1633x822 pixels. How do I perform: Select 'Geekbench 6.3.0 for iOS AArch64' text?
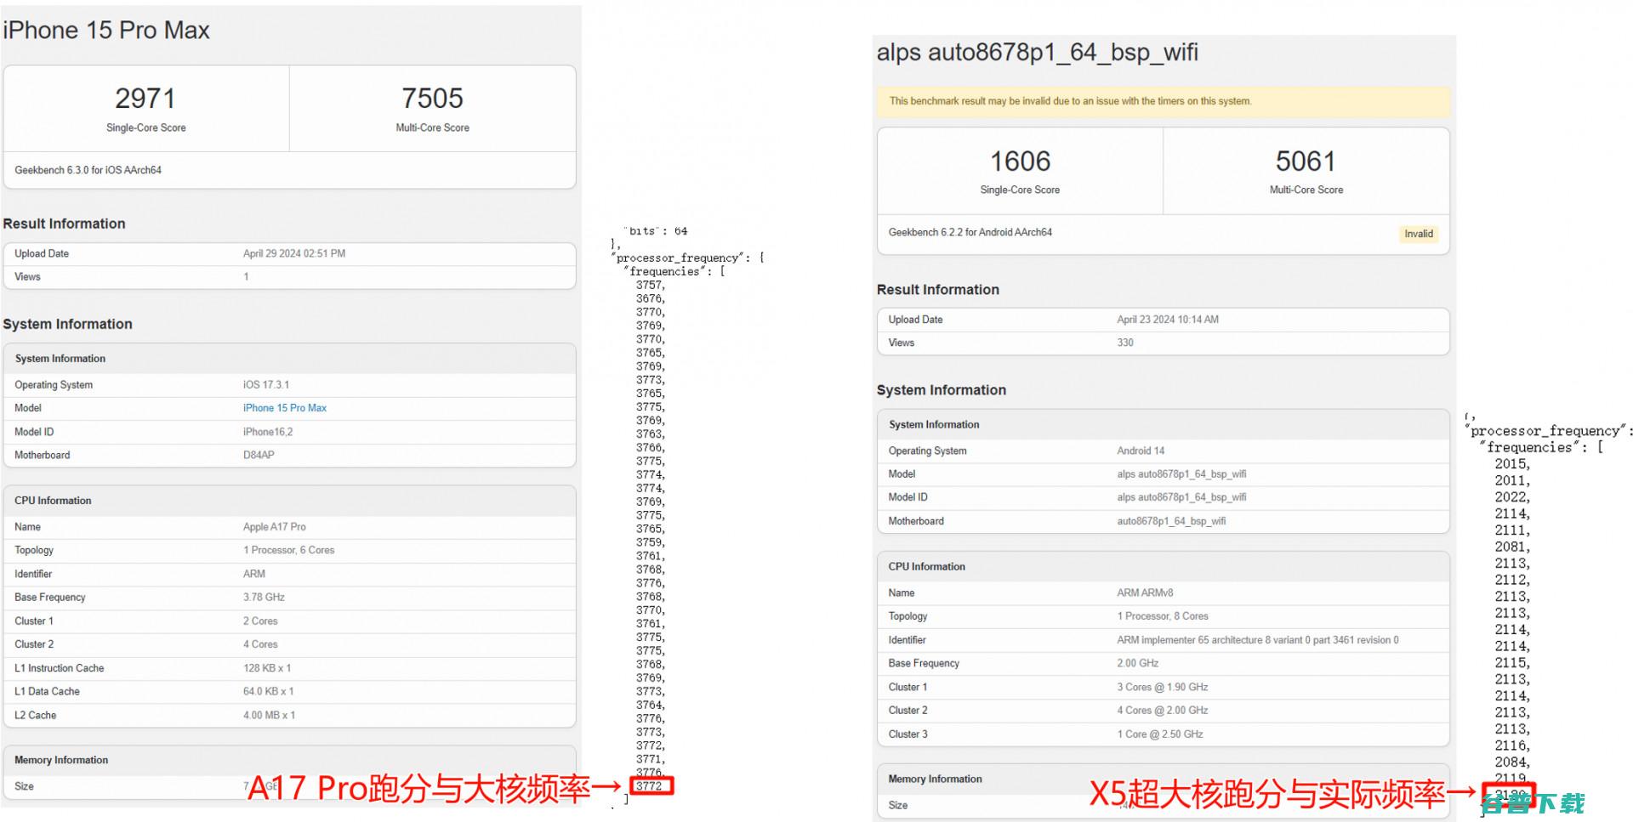(x=88, y=170)
